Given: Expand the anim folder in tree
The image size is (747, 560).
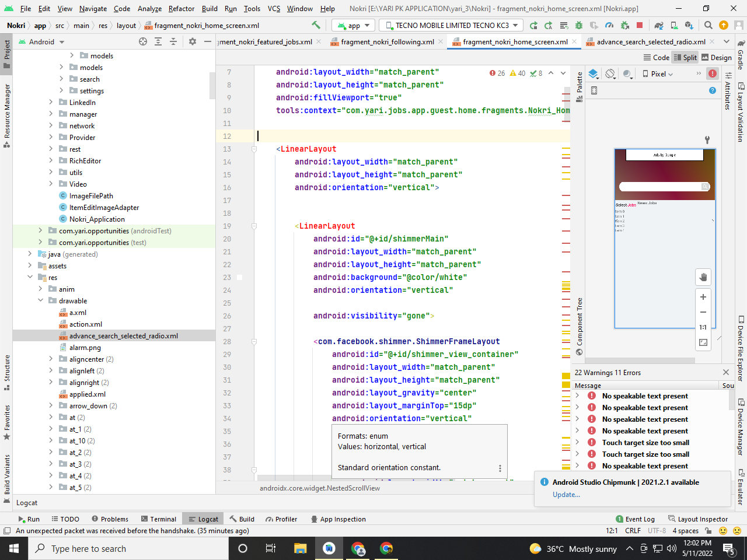Looking at the screenshot, I should point(40,289).
